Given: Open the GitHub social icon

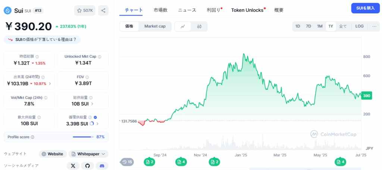Looking at the screenshot, I should pyautogui.click(x=87, y=166).
